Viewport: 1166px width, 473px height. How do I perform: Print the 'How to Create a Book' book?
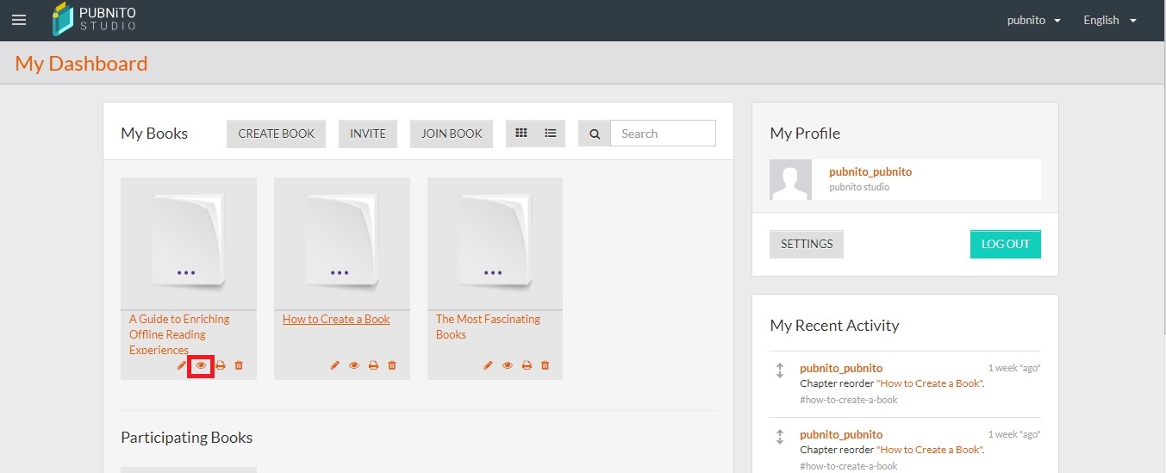coord(373,365)
